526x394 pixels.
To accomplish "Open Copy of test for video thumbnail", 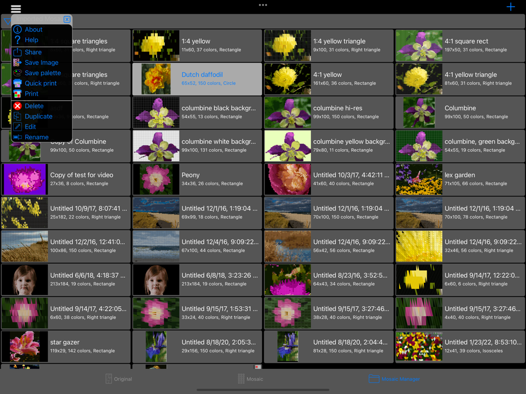I will tap(25, 179).
